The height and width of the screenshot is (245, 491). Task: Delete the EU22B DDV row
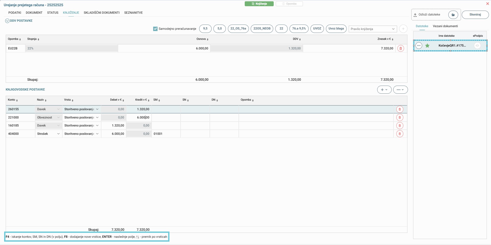coord(400,48)
